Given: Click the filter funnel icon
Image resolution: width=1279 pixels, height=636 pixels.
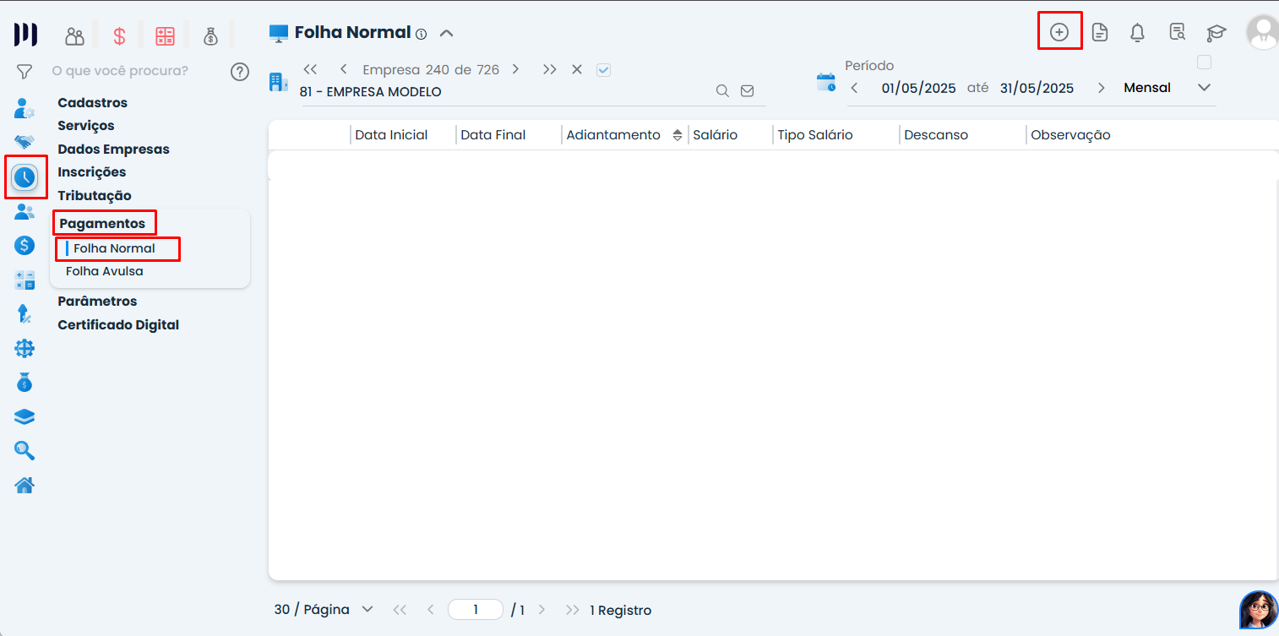Looking at the screenshot, I should pos(24,72).
